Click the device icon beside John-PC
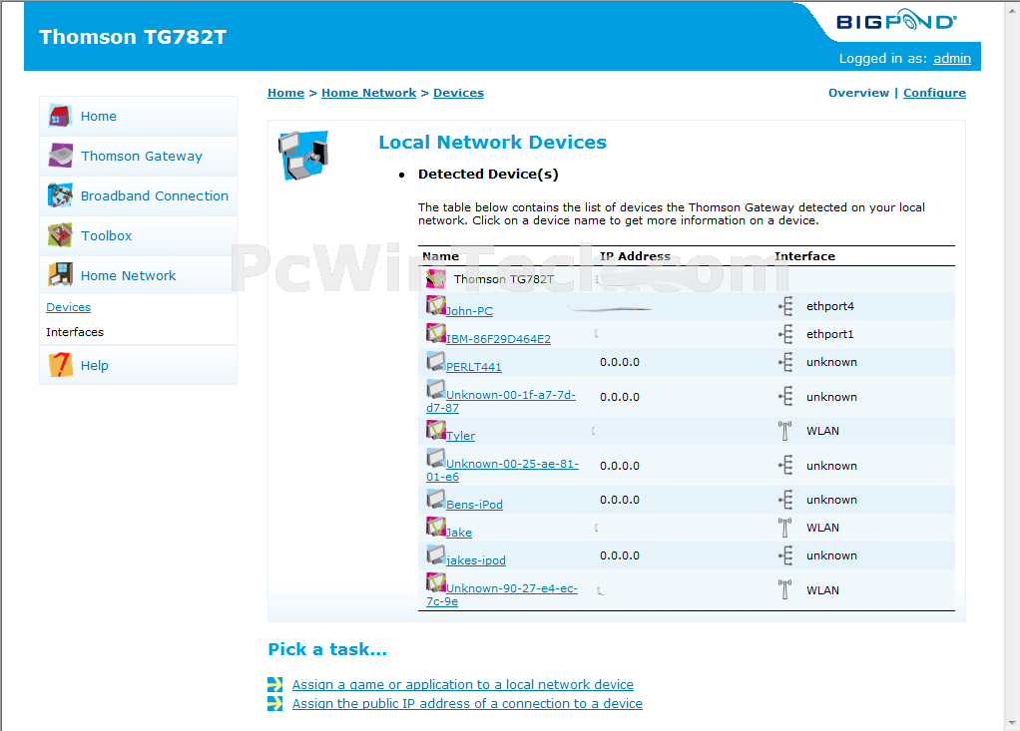The width and height of the screenshot is (1020, 731). (x=436, y=305)
